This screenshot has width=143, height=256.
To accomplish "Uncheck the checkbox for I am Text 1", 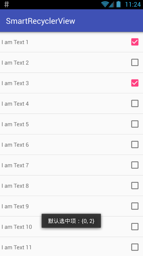I will (x=135, y=42).
